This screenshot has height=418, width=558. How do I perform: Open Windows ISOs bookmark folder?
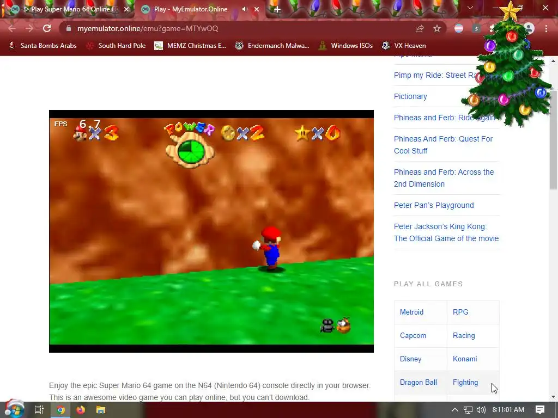coord(345,46)
